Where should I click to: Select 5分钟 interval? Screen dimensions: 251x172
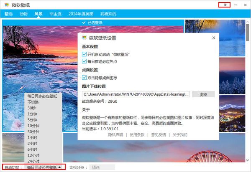(x=42, y=120)
